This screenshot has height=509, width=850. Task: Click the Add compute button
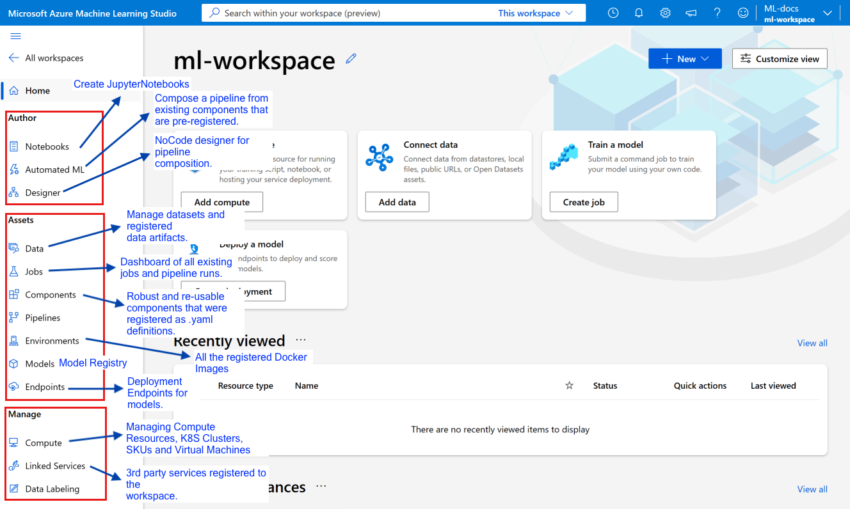[x=221, y=202]
